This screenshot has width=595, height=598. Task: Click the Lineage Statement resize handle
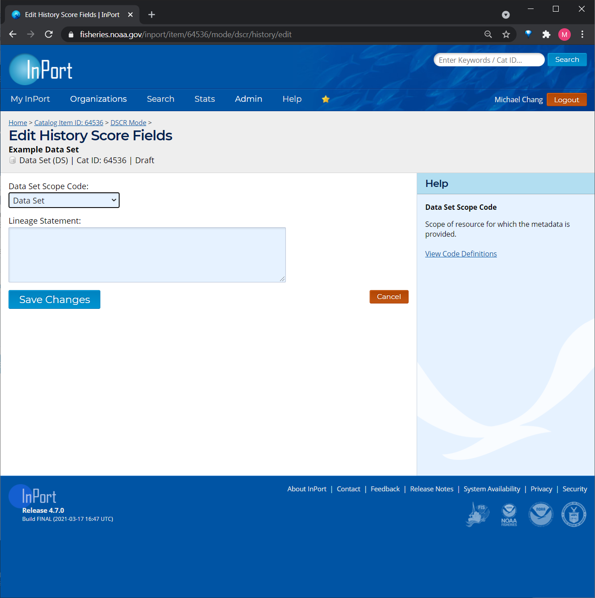[282, 279]
